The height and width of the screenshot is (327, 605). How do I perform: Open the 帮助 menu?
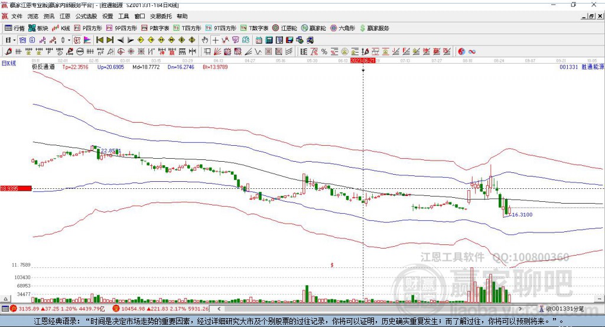(182, 16)
